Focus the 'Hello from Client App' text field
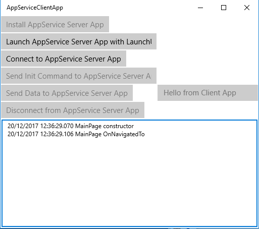Viewport: 259px width, 229px height. point(208,93)
